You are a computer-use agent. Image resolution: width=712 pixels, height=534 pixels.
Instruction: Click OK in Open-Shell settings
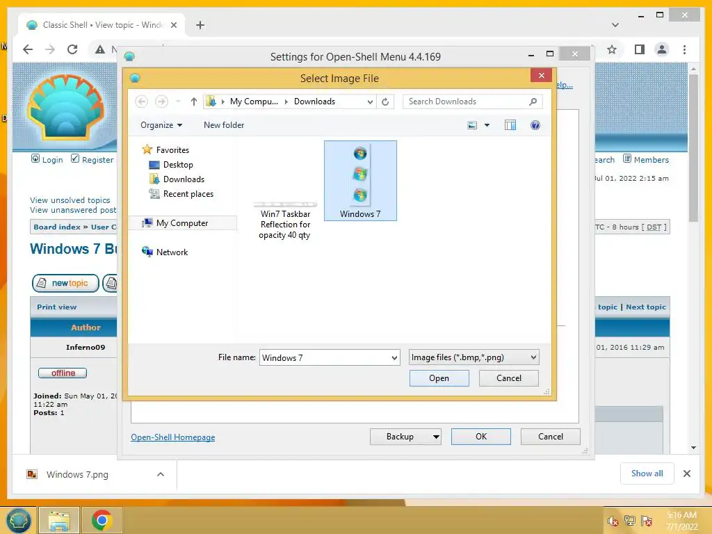(481, 437)
